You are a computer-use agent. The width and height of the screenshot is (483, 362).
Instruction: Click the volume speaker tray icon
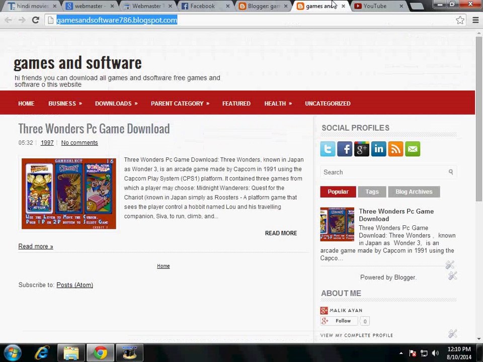pyautogui.click(x=435, y=353)
